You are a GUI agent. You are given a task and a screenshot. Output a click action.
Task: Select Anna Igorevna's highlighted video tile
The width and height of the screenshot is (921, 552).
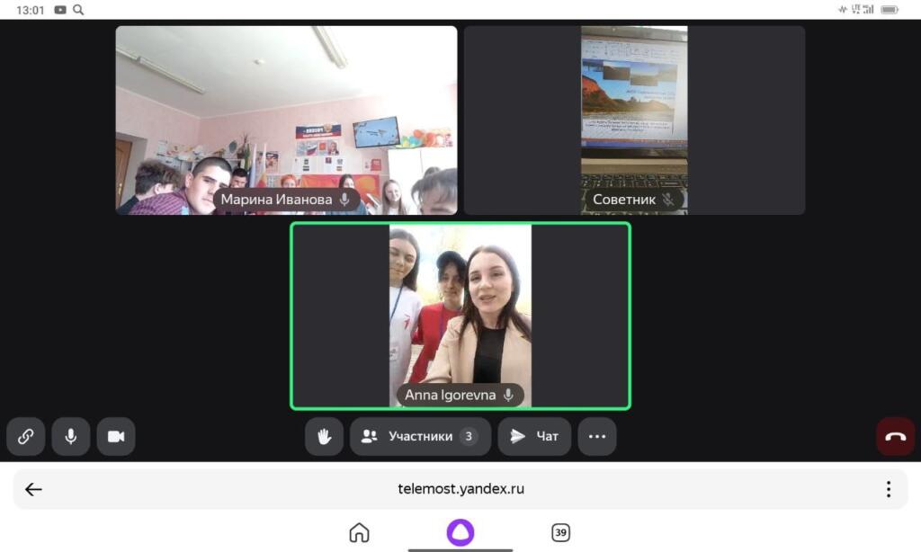460,316
